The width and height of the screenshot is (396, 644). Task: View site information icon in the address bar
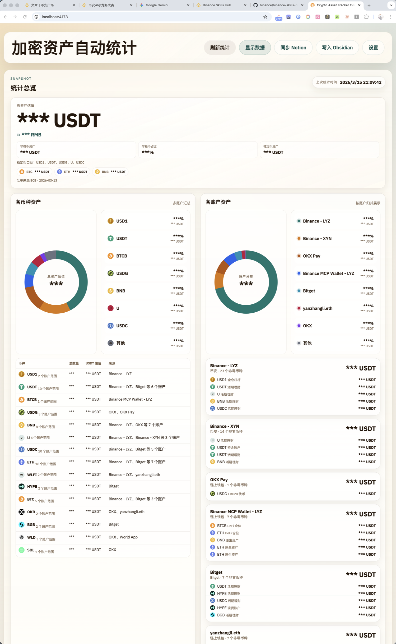coord(36,17)
